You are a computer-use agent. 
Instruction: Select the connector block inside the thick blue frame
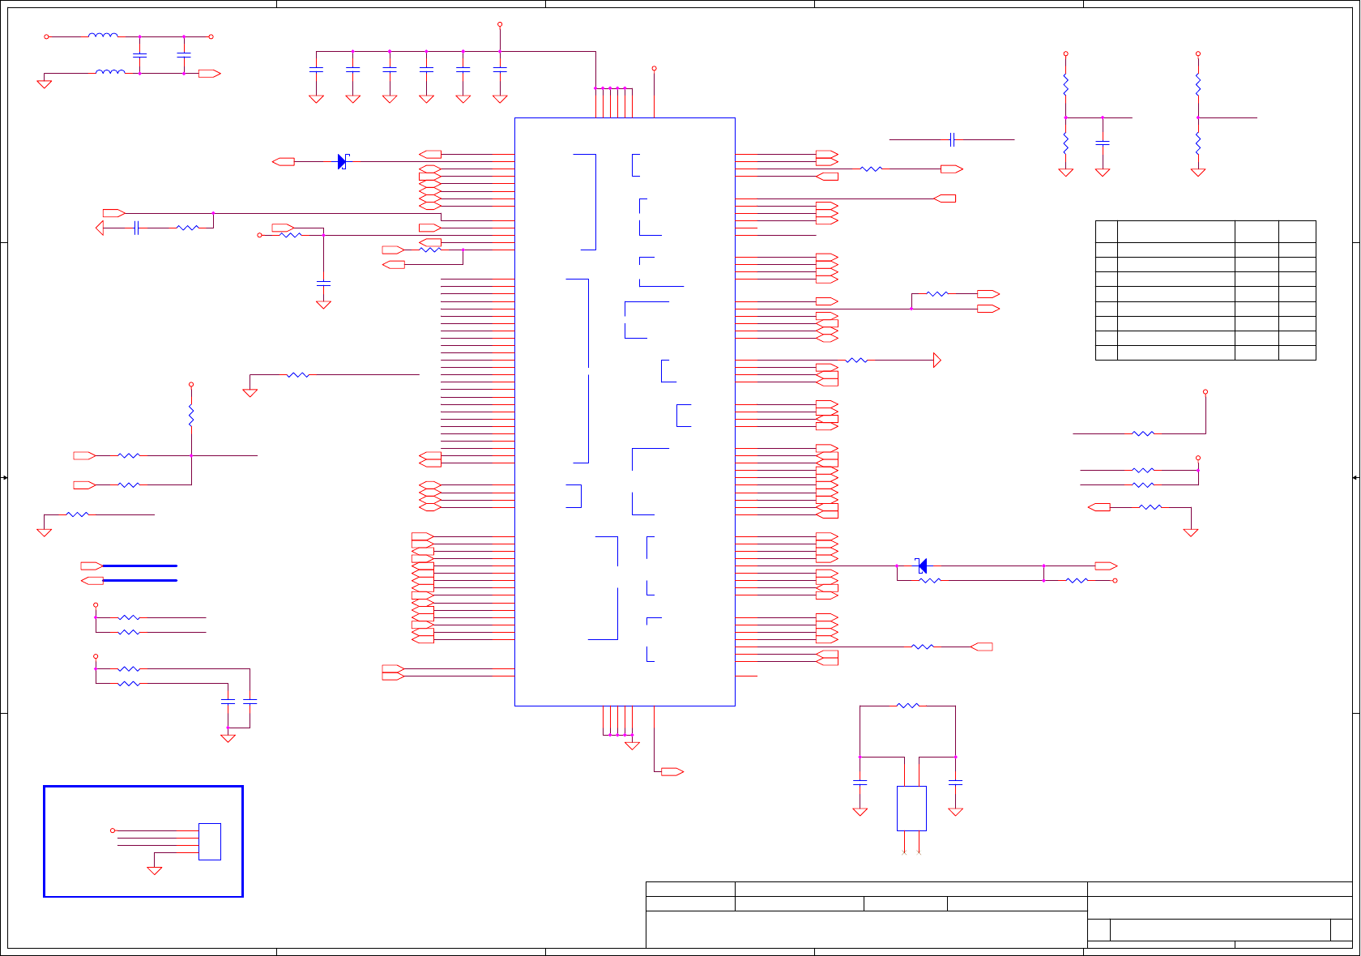click(x=210, y=841)
